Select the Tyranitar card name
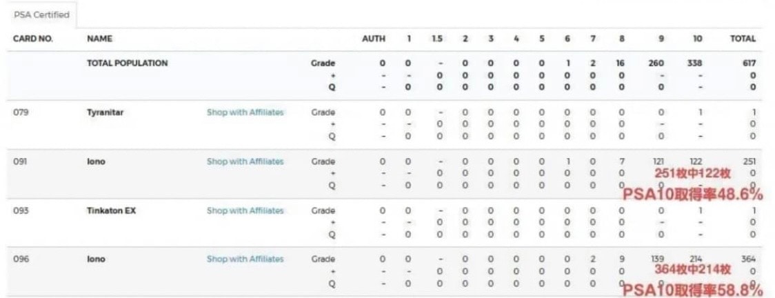The height and width of the screenshot is (298, 775). [105, 112]
